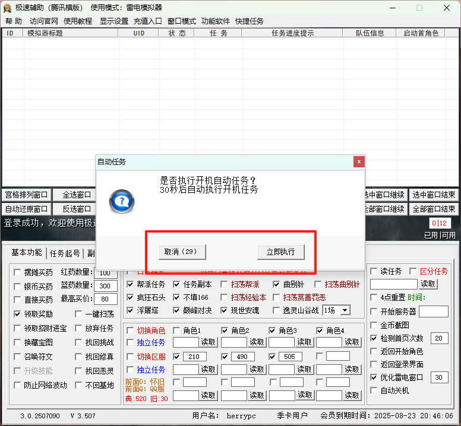Toggle the 自动关机 checkbox

pos(374,390)
